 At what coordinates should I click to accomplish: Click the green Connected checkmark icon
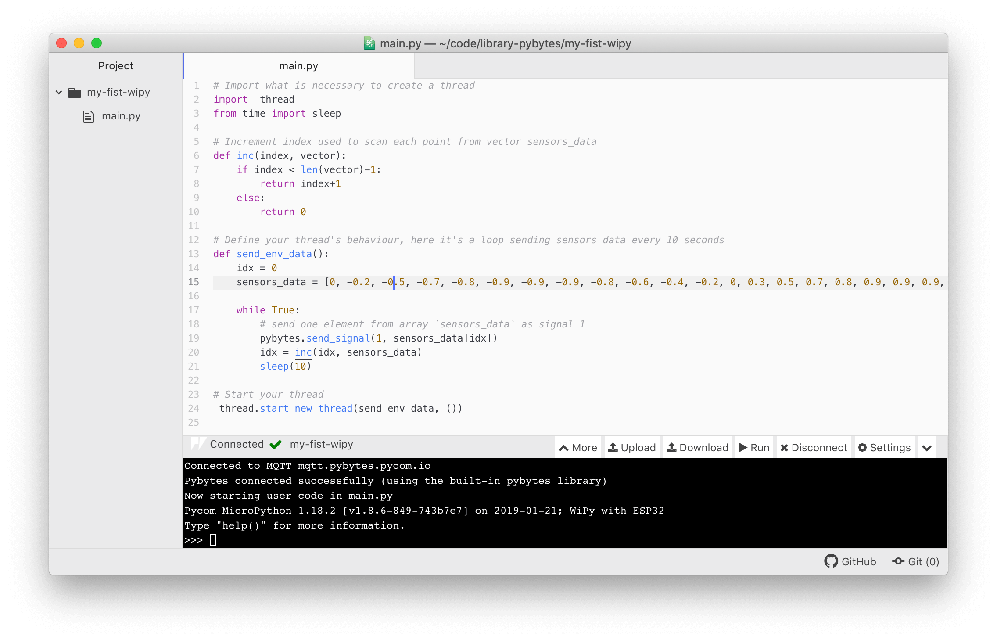click(276, 445)
